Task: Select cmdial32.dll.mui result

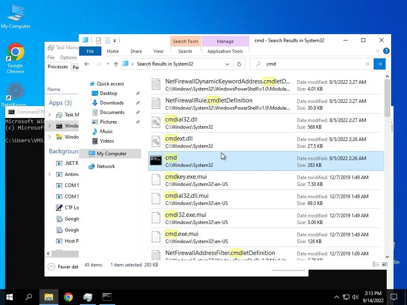Action: point(266,199)
